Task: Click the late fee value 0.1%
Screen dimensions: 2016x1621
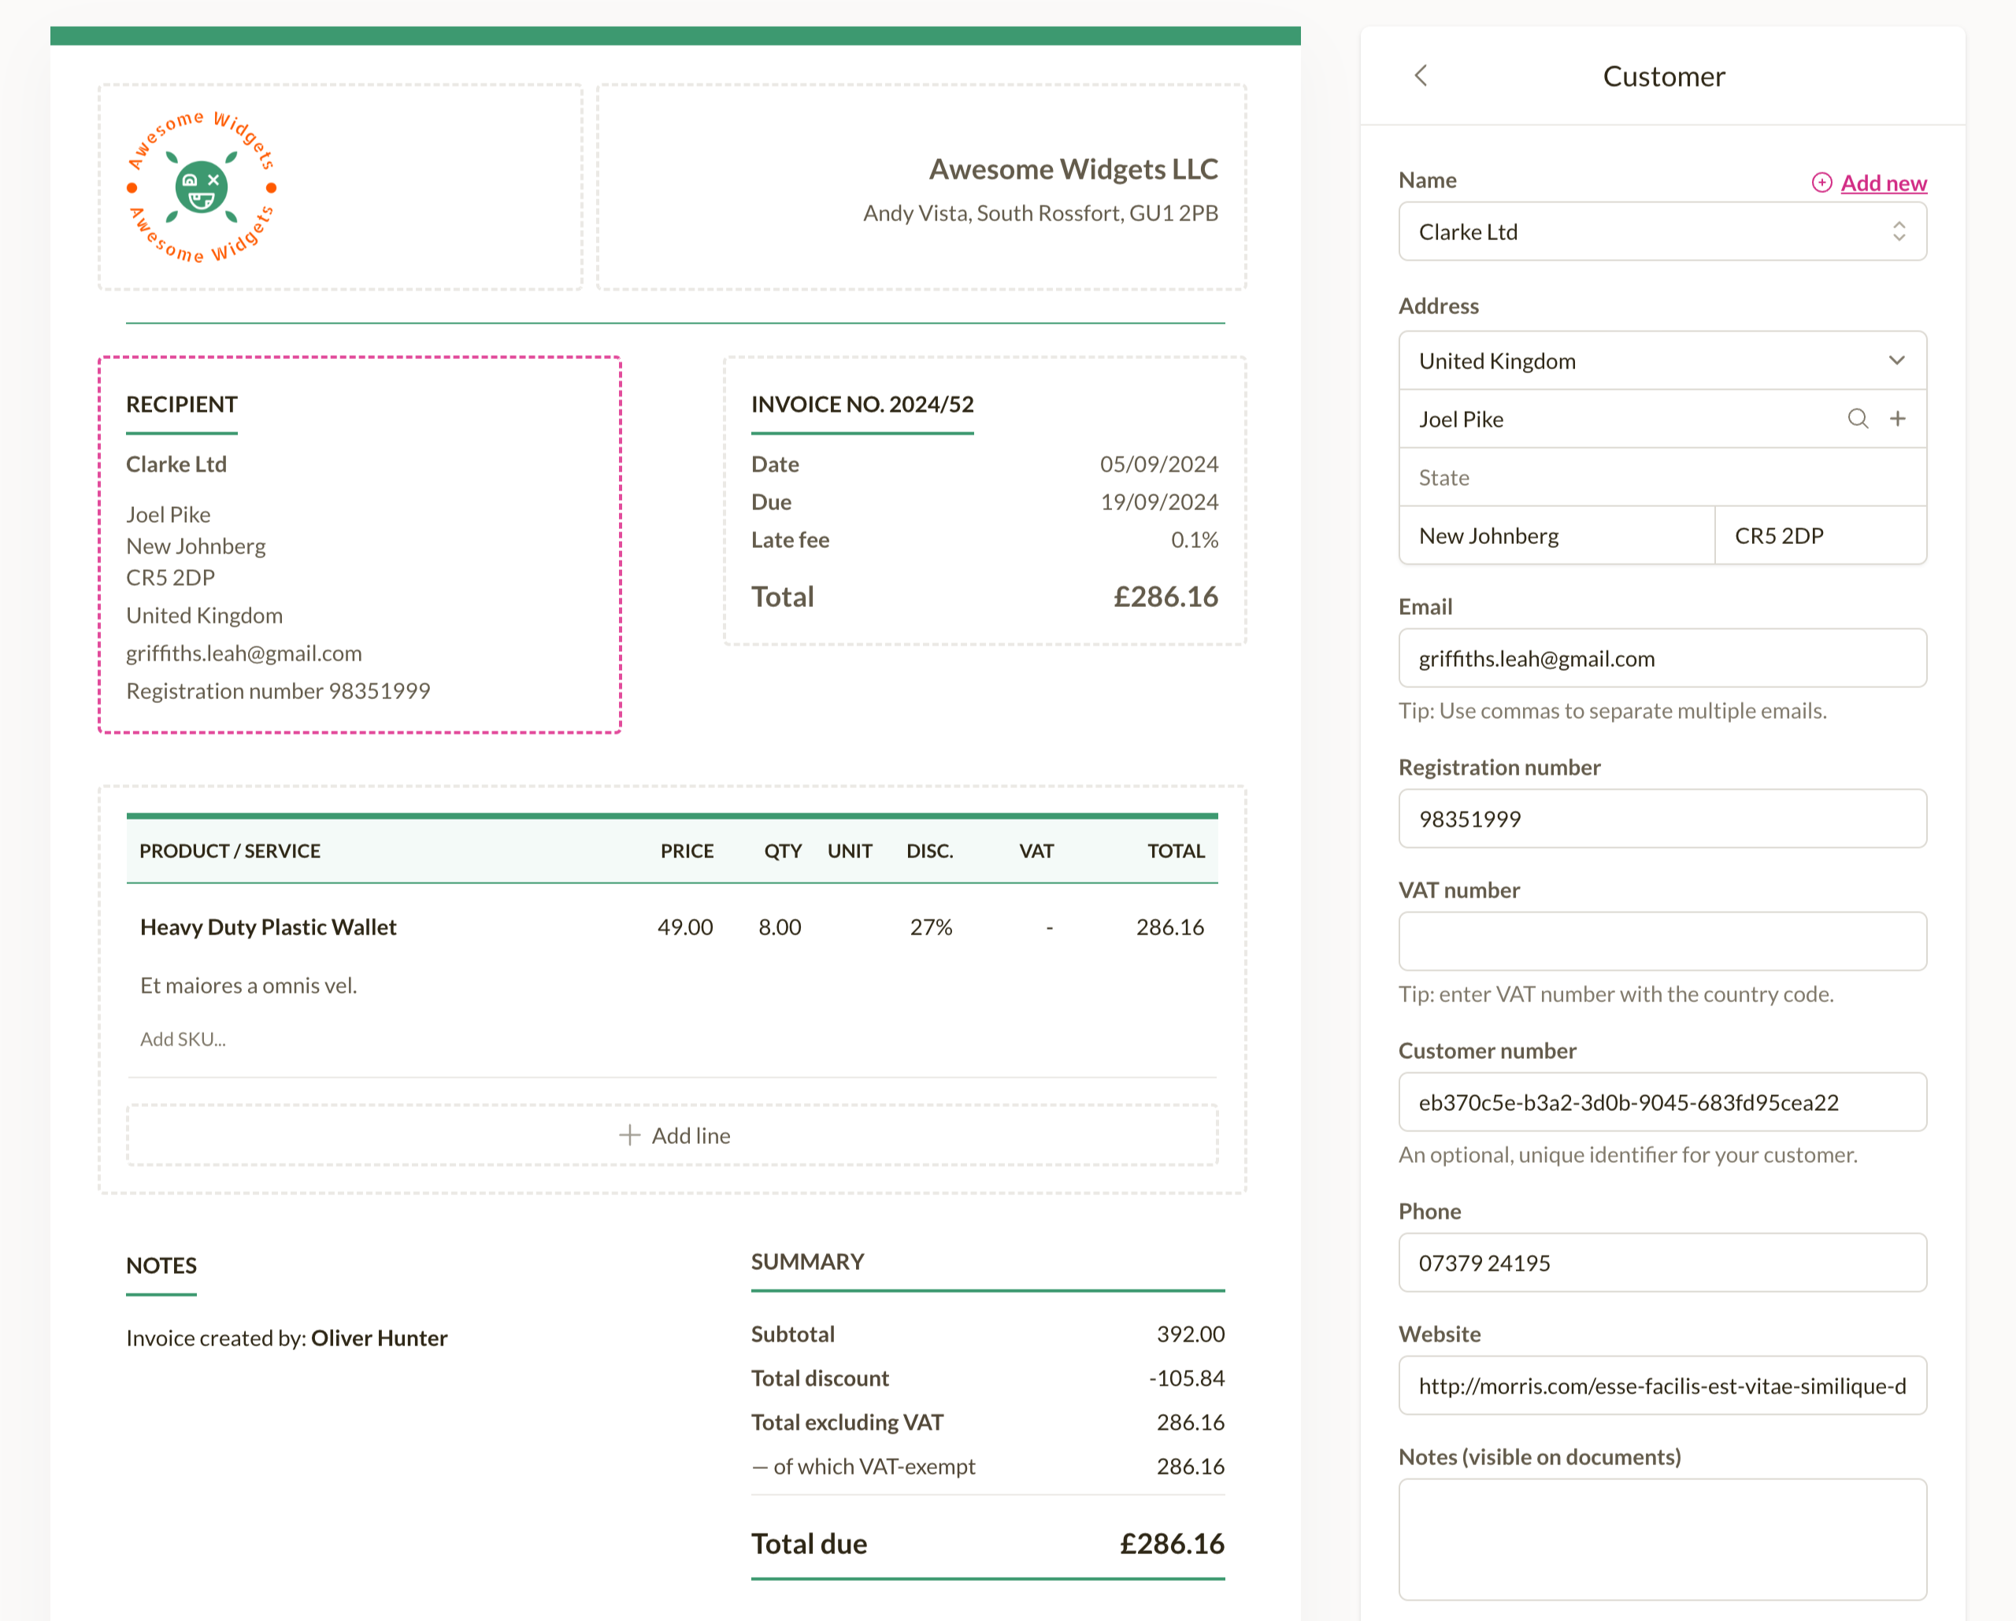Action: (1194, 540)
